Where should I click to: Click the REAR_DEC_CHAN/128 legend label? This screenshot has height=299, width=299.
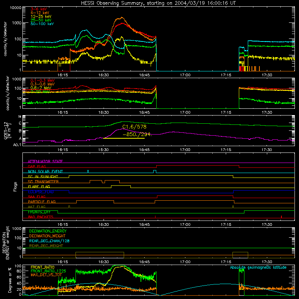point(49,241)
